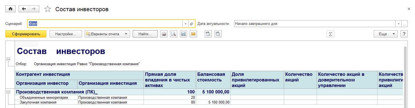
Task: Select the value 20 cell
Action: [170, 97]
